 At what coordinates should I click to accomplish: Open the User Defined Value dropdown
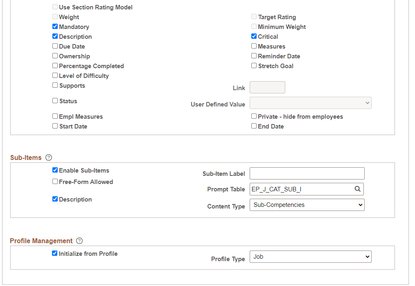[310, 102]
